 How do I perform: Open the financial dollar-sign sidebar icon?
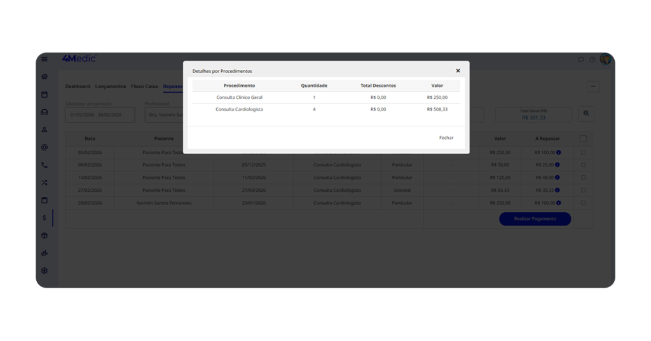pyautogui.click(x=45, y=218)
